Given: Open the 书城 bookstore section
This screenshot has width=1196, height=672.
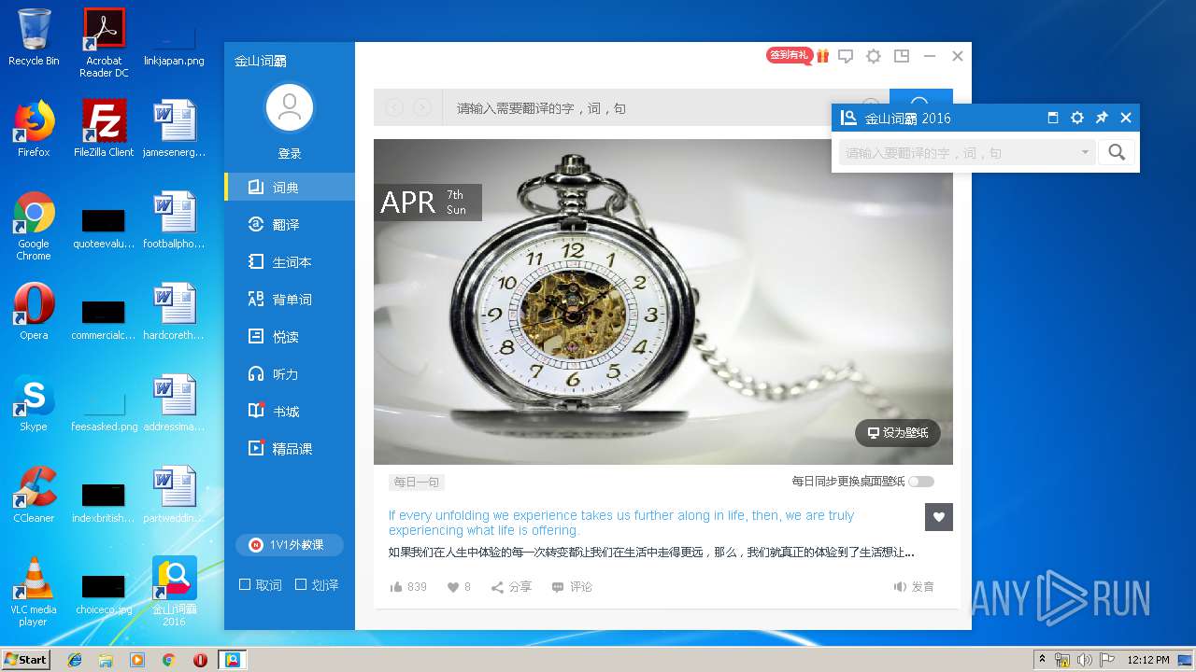Looking at the screenshot, I should click(x=290, y=412).
